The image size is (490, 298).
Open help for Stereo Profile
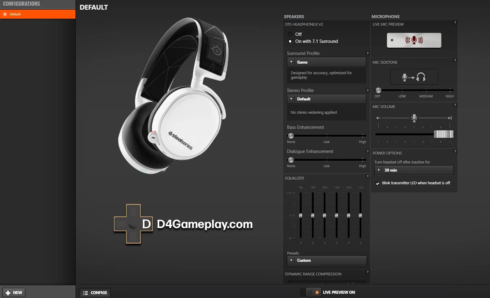pos(367,90)
